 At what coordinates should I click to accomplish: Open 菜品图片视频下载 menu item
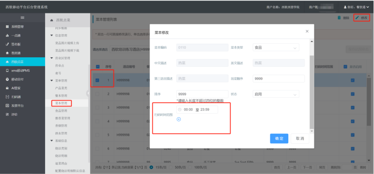pos(67,50)
